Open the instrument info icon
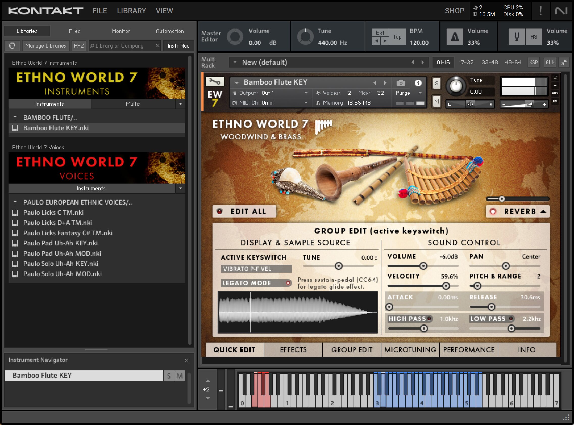 click(x=418, y=83)
